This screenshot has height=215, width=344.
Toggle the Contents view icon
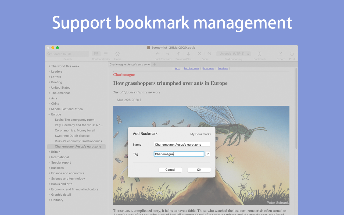(96, 54)
